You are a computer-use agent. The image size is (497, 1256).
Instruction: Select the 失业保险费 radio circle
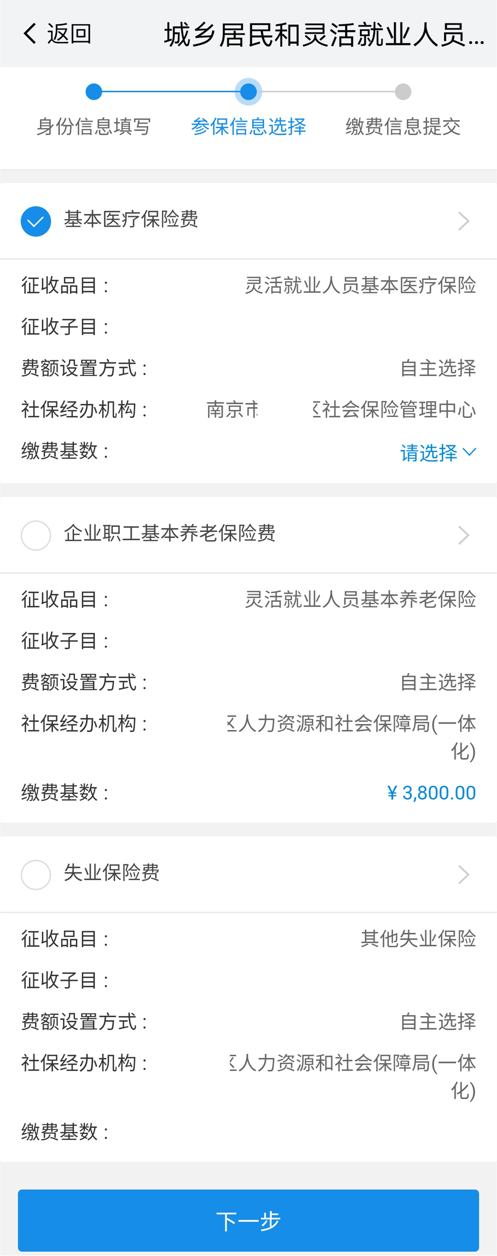tap(35, 875)
